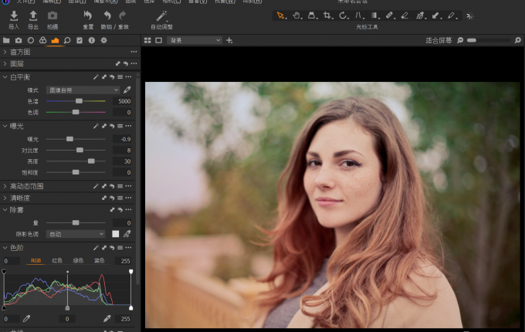
Task: Switch levels to the 绿色 channel tab
Action: point(78,260)
